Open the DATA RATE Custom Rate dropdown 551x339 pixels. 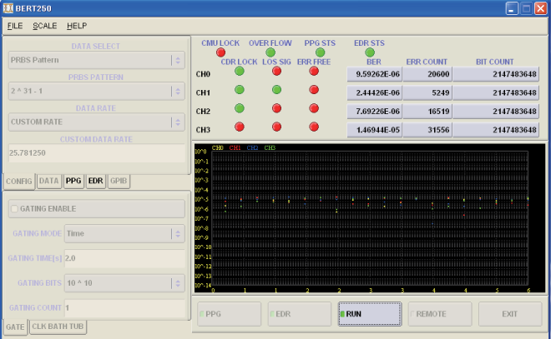click(x=97, y=122)
